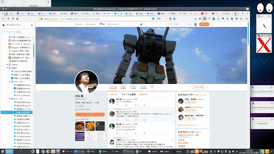The width and height of the screenshot is (274, 154).
Task: View likes count 67,668
Action: coord(143,87)
